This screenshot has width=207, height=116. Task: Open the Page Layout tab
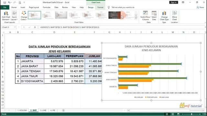[34, 7]
